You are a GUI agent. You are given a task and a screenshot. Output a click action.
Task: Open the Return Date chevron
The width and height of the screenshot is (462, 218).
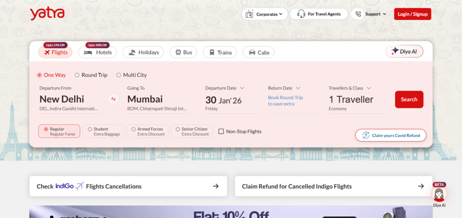[x=298, y=88]
